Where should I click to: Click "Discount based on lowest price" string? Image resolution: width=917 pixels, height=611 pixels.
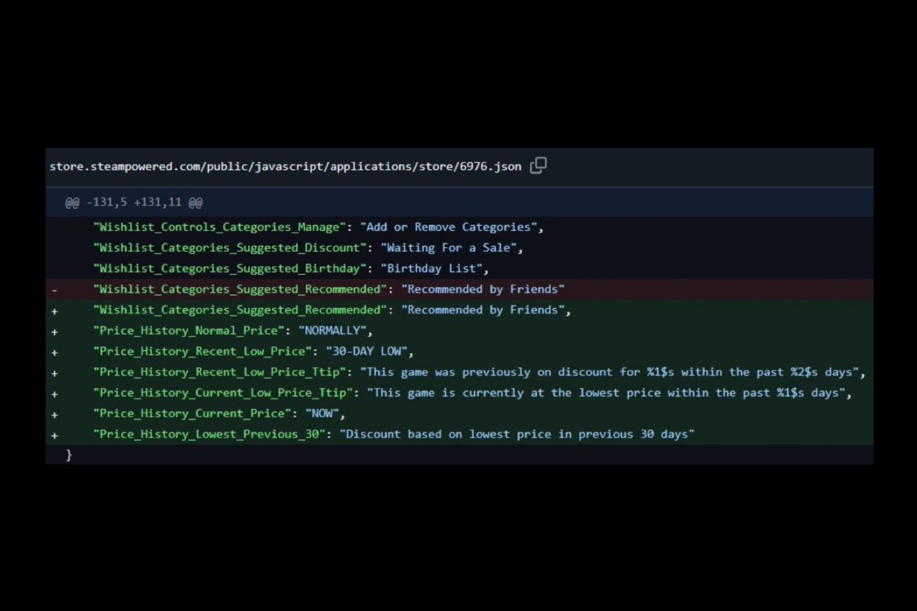(517, 434)
